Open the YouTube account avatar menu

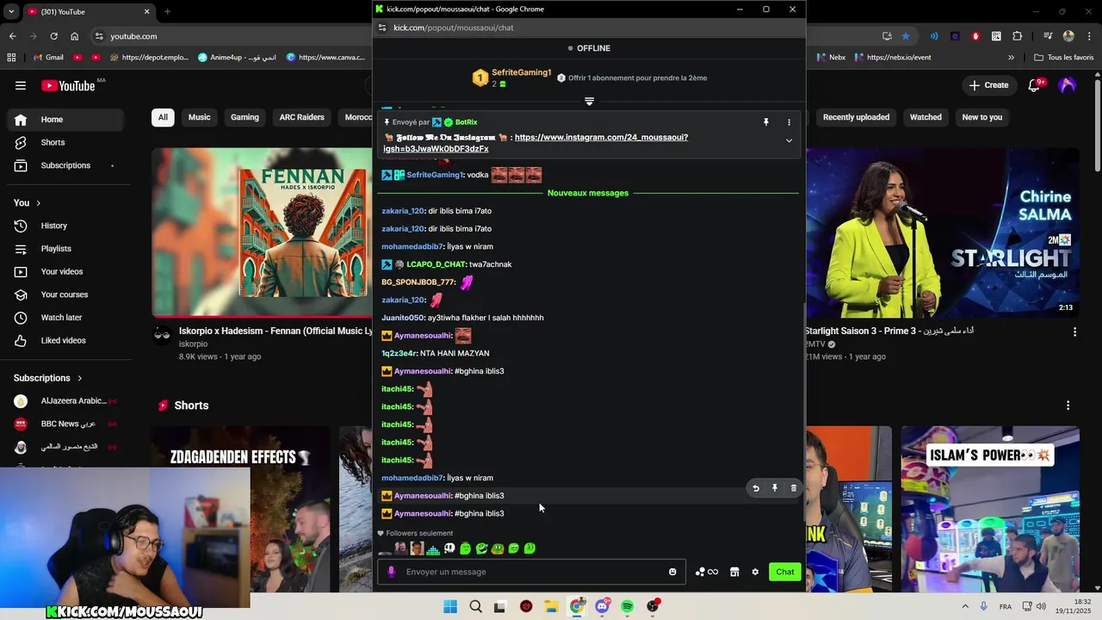tap(1068, 85)
